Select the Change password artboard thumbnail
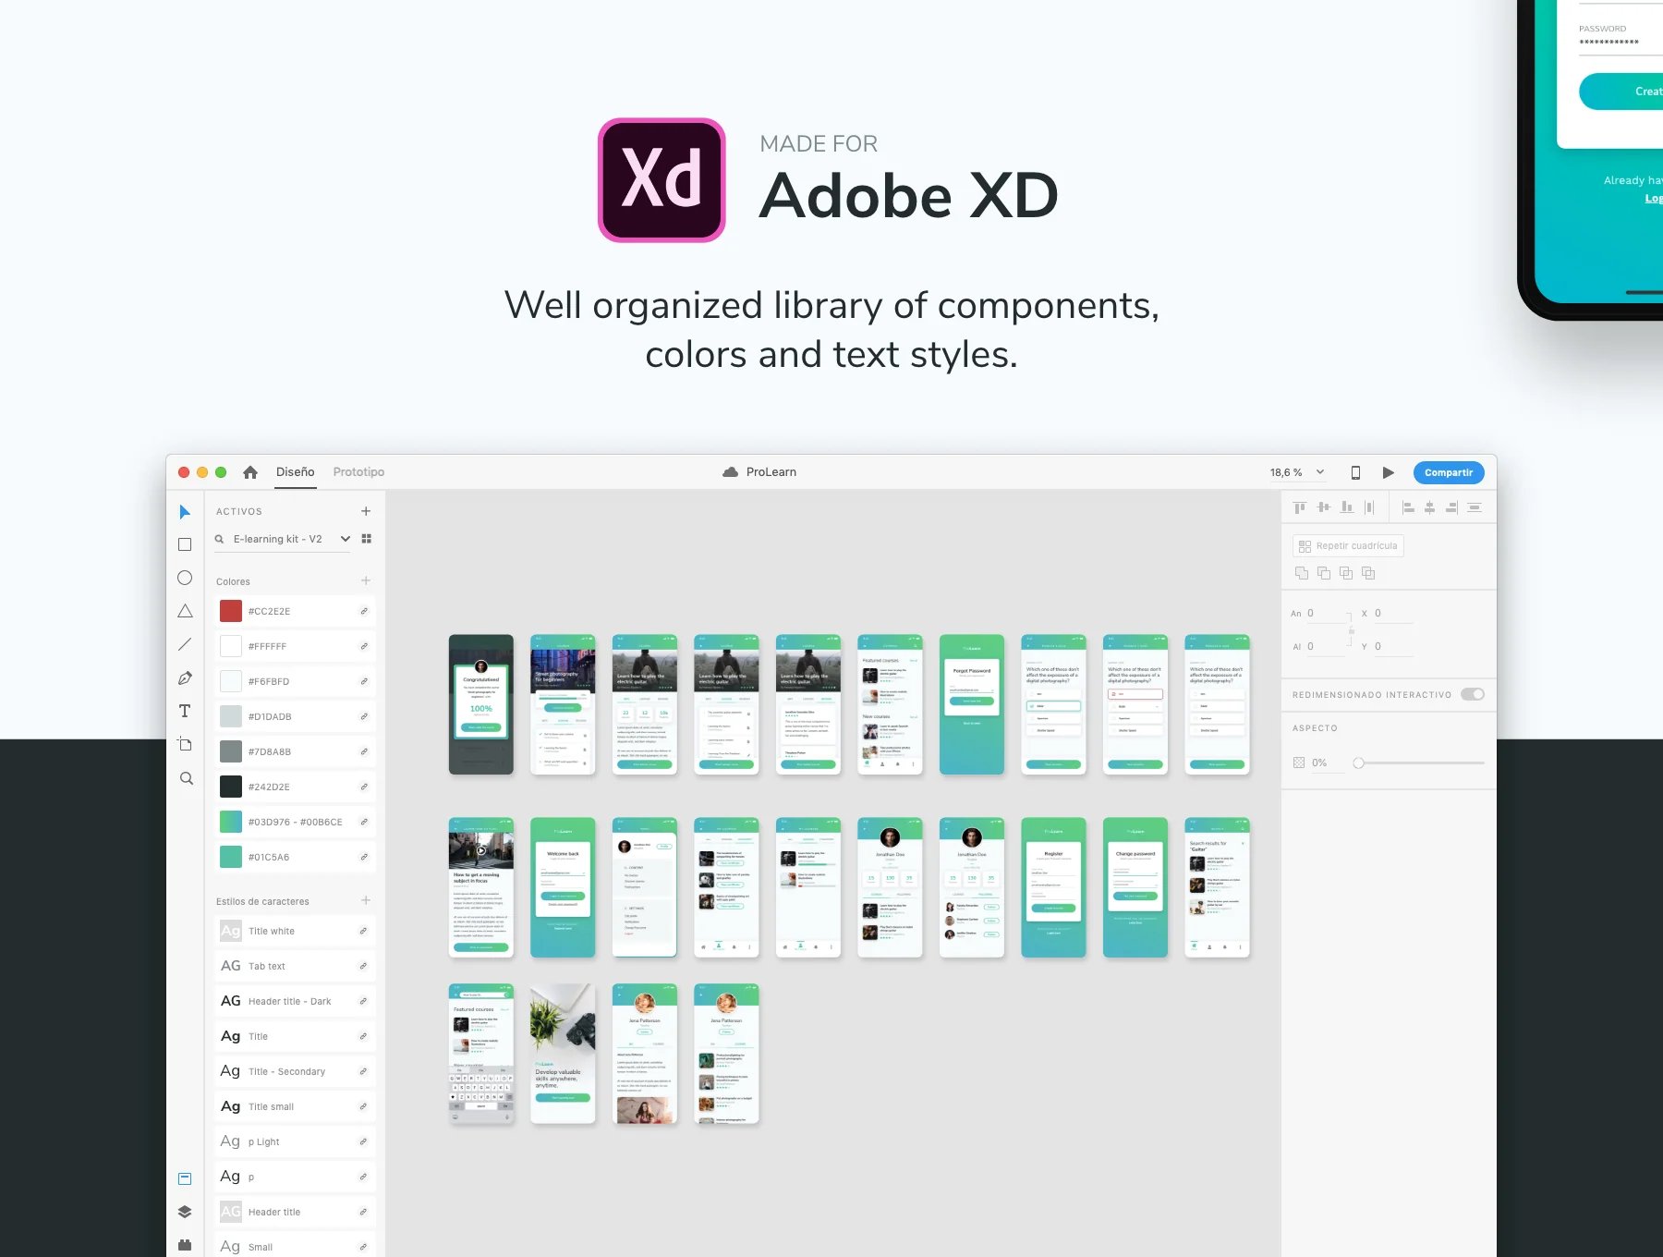The width and height of the screenshot is (1663, 1257). [x=1135, y=887]
